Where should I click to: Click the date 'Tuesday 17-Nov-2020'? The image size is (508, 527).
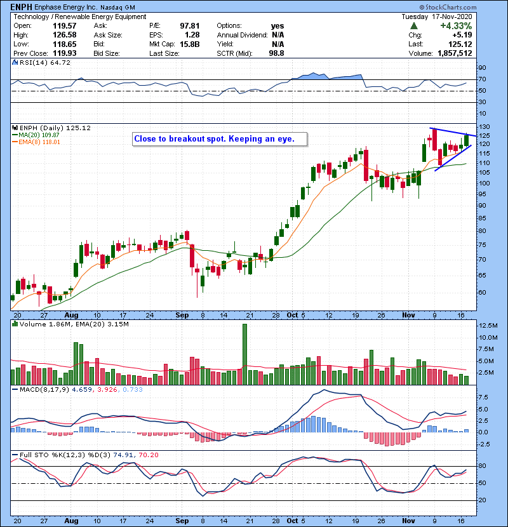437,17
